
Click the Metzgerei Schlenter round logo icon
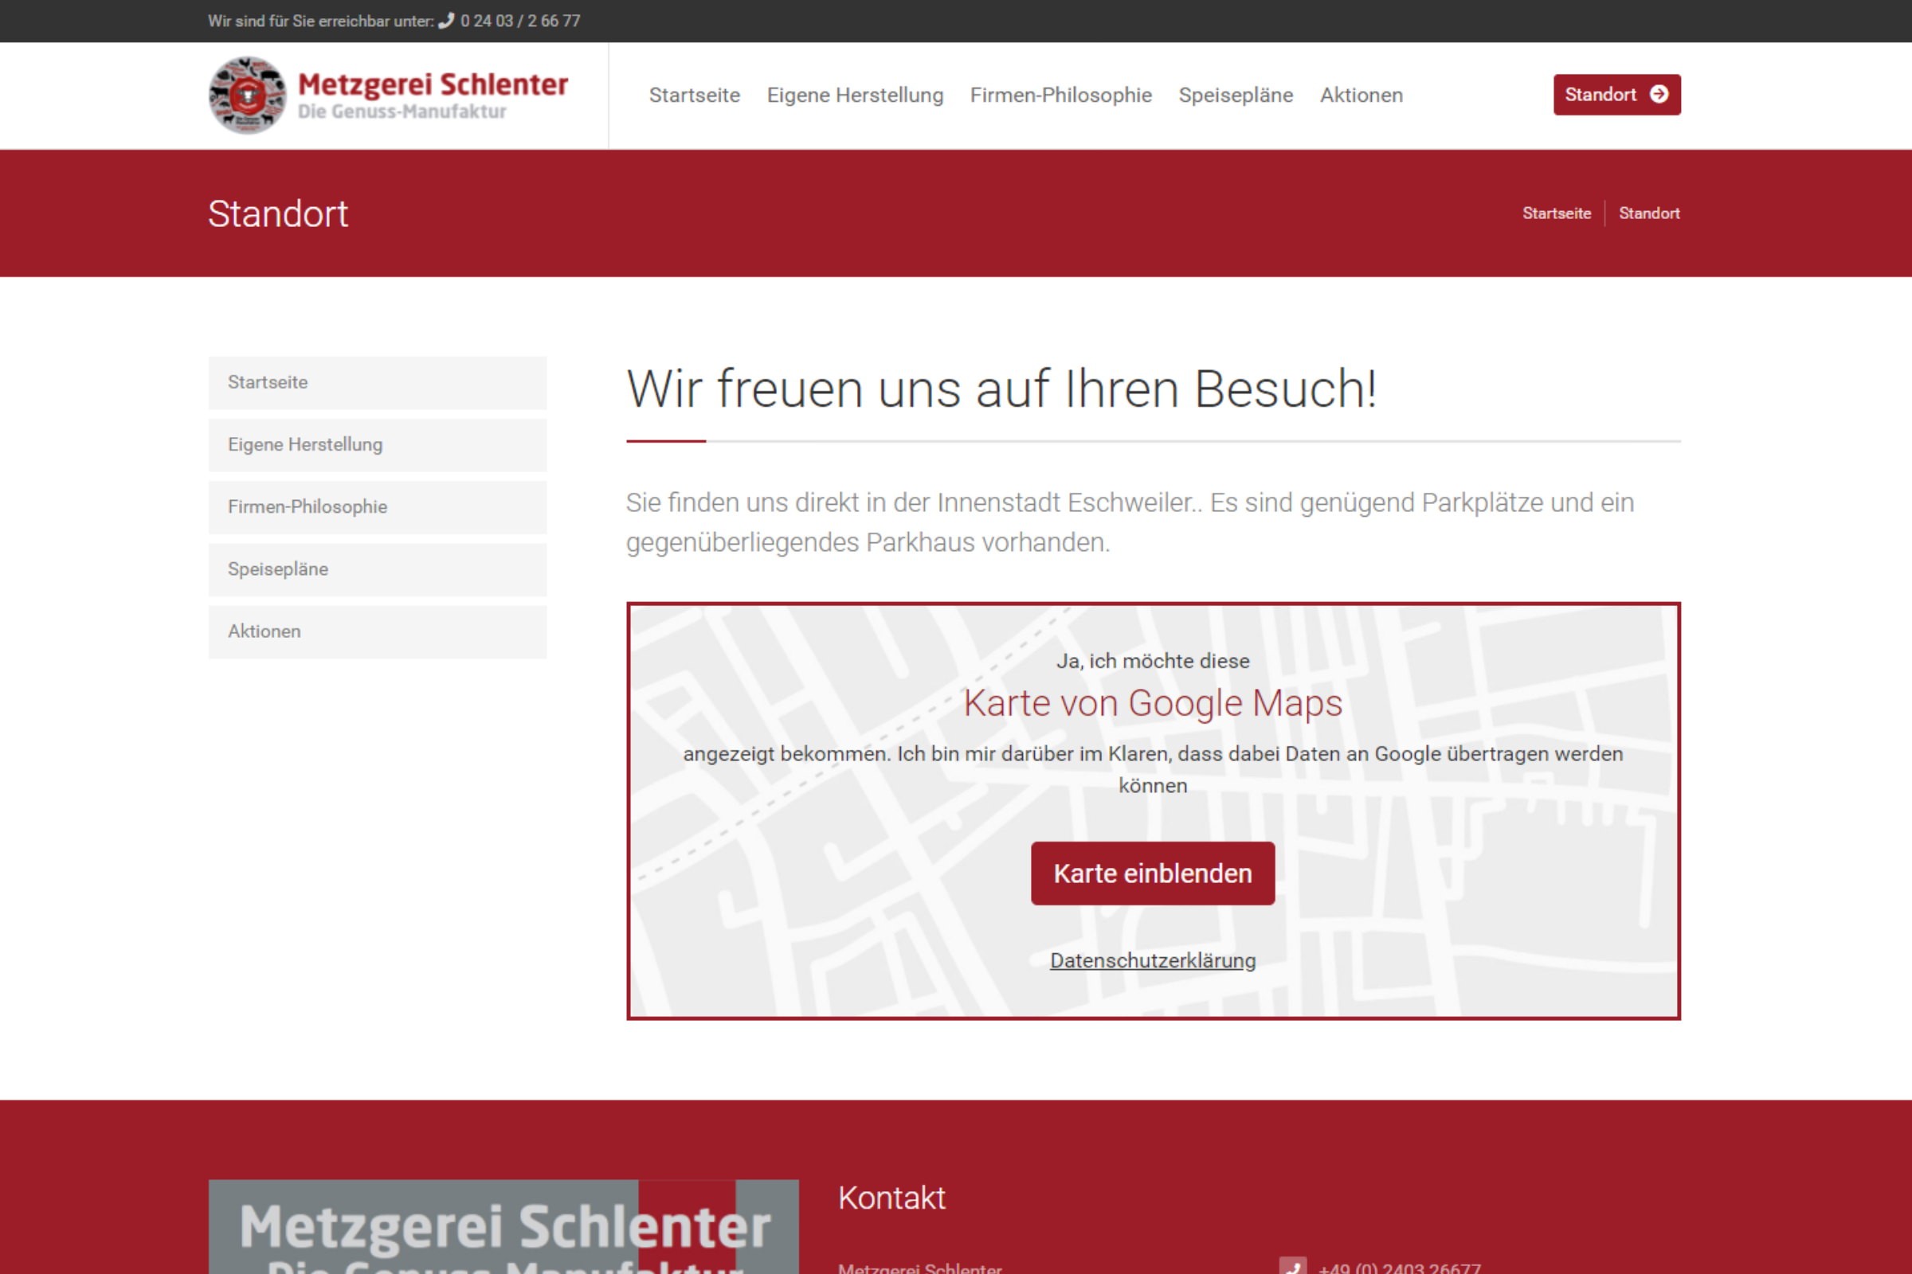247,95
